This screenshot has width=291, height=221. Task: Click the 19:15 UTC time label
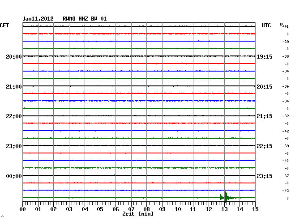tap(265, 56)
